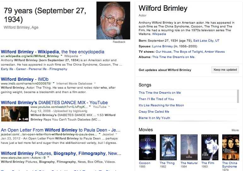Open The China Syndrome movie poster
Screen dimensions: 243x171
coord(231,147)
